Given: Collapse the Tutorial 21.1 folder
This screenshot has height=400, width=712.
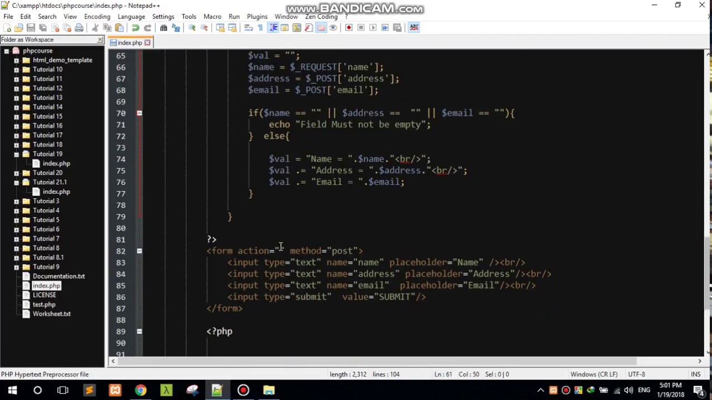Looking at the screenshot, I should [x=16, y=182].
